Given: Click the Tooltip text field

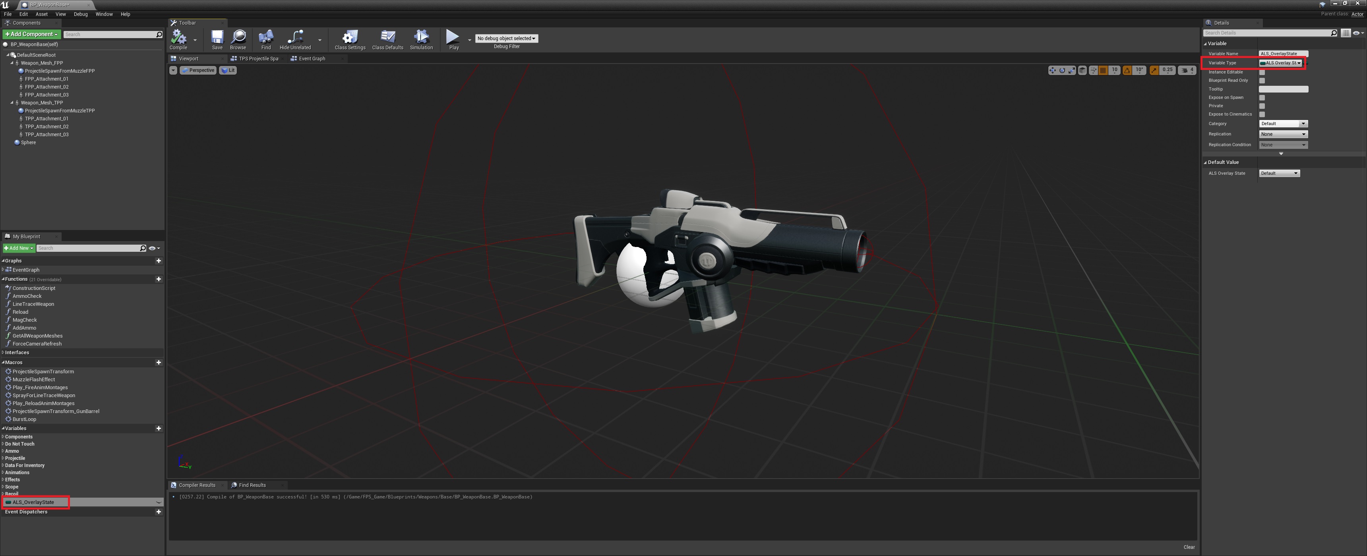Looking at the screenshot, I should point(1283,89).
